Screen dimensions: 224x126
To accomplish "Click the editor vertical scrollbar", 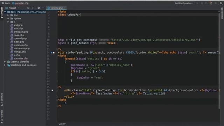I will click(x=219, y=61).
